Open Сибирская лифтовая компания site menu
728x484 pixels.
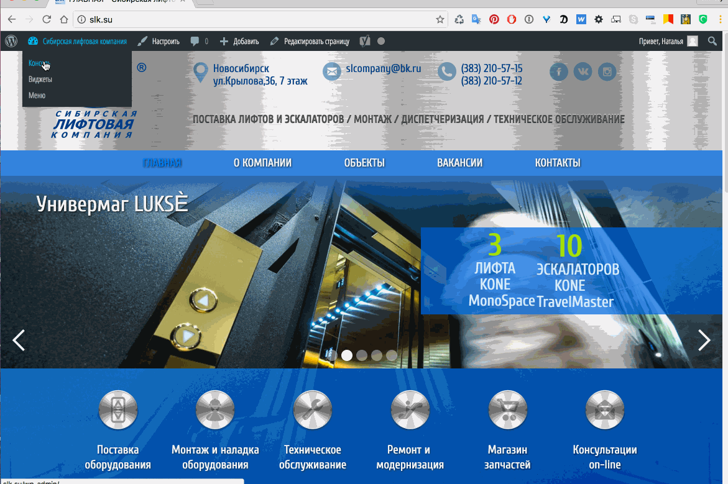77,41
